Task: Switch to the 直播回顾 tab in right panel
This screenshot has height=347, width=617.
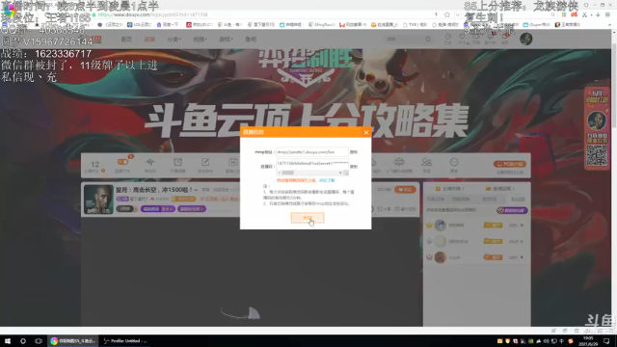Action: [500, 189]
